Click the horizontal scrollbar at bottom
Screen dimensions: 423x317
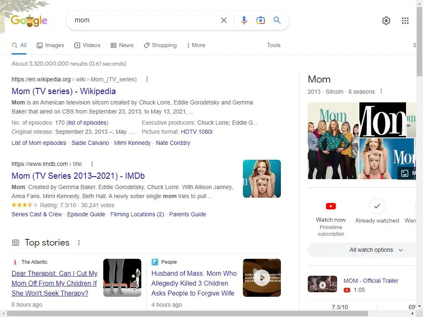click(x=188, y=314)
